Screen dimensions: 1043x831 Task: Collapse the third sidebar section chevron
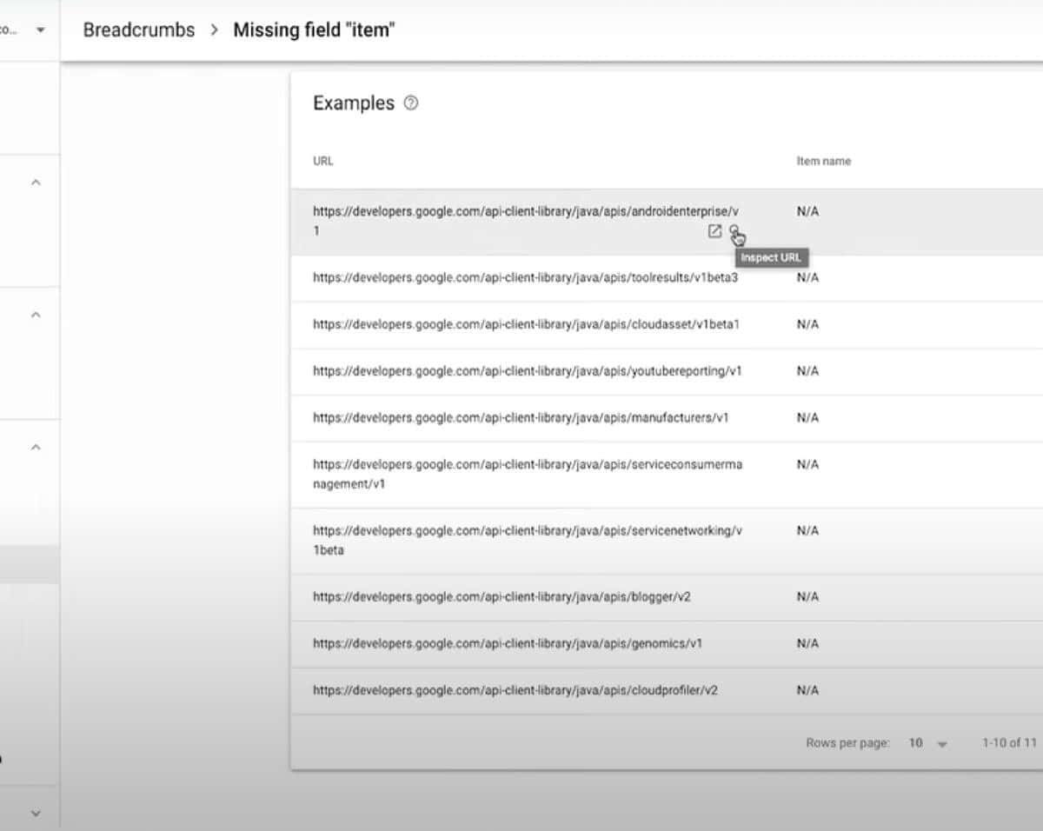point(36,447)
